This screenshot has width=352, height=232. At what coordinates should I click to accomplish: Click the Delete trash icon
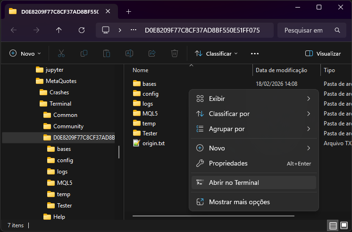175,53
